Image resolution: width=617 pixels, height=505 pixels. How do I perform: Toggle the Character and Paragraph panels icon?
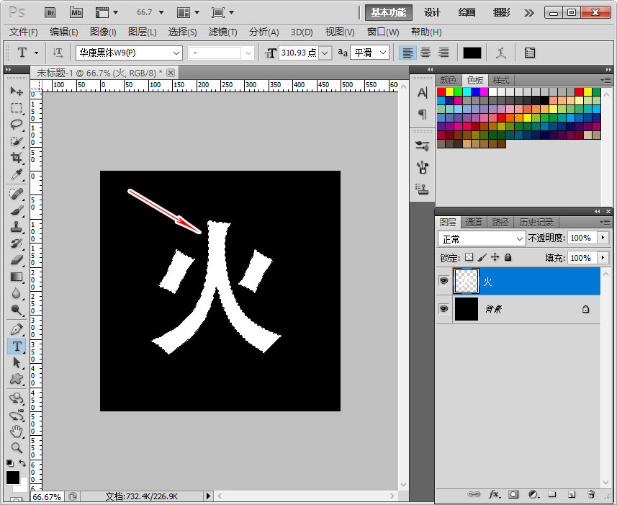coord(530,53)
